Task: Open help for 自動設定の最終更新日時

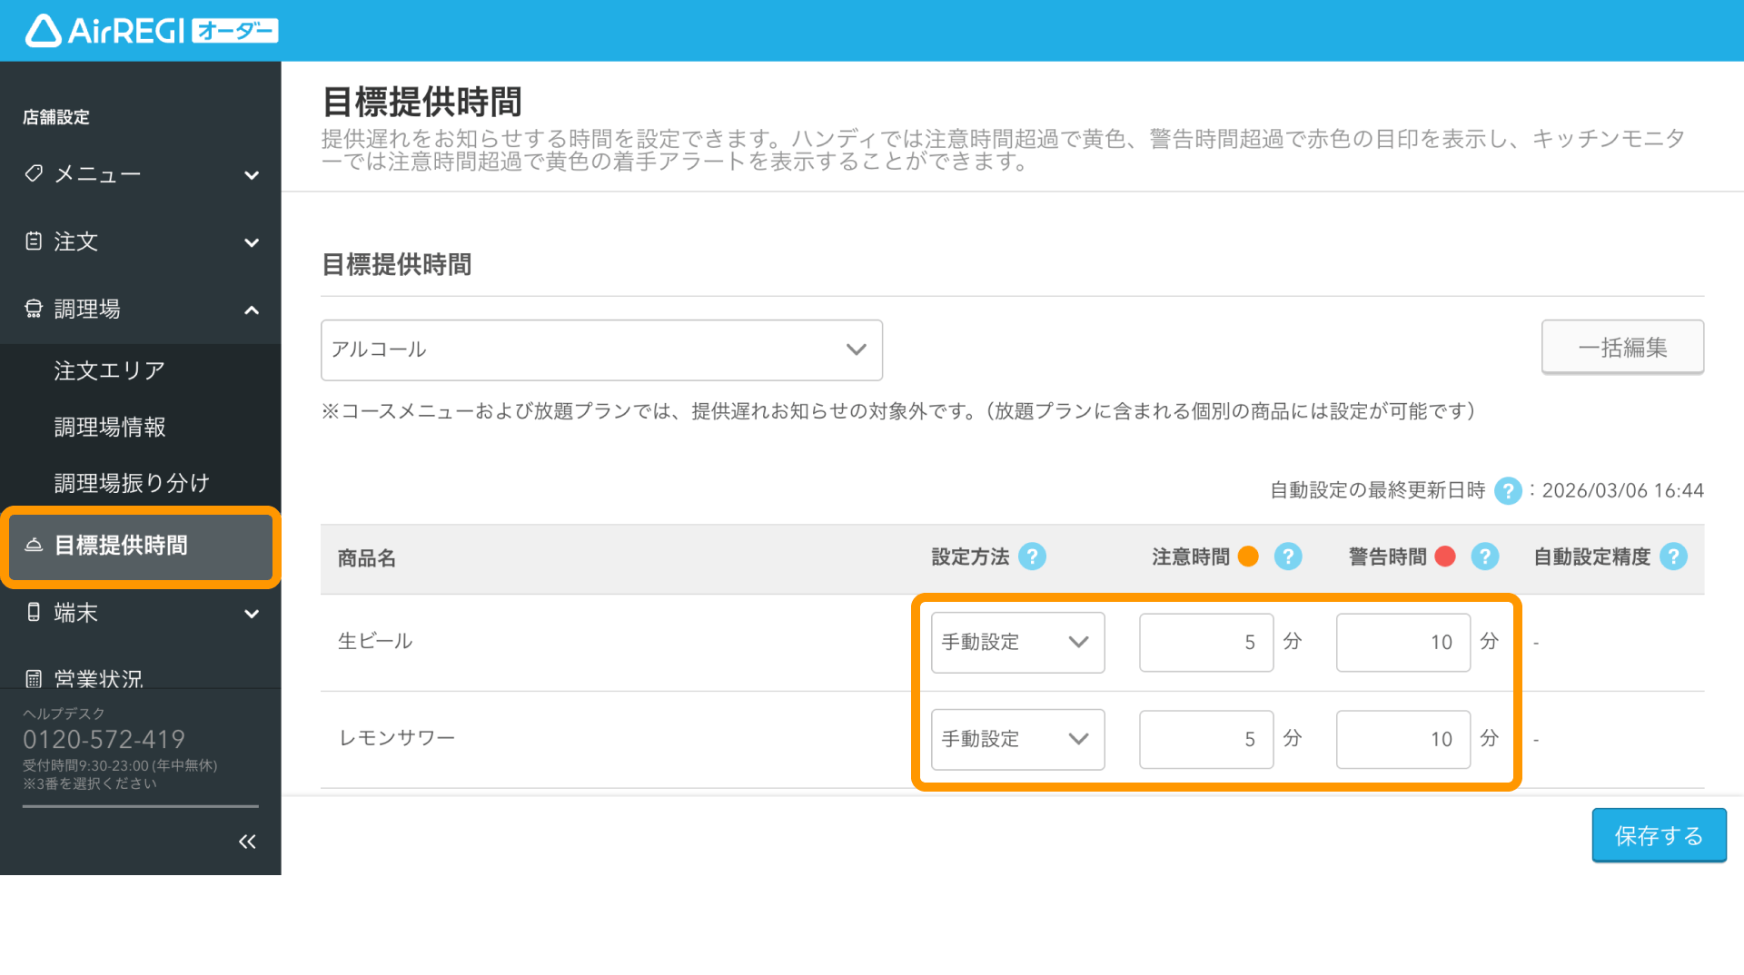Action: pyautogui.click(x=1508, y=491)
